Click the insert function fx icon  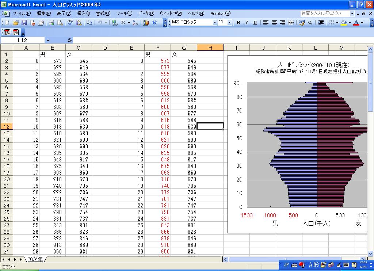click(x=70, y=40)
